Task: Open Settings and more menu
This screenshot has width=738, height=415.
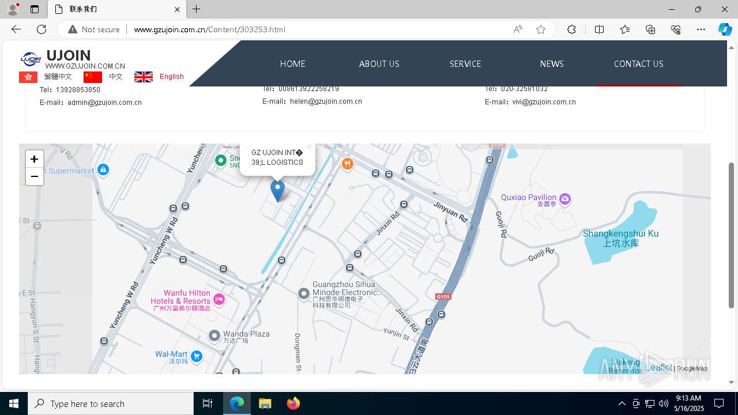Action: click(701, 29)
